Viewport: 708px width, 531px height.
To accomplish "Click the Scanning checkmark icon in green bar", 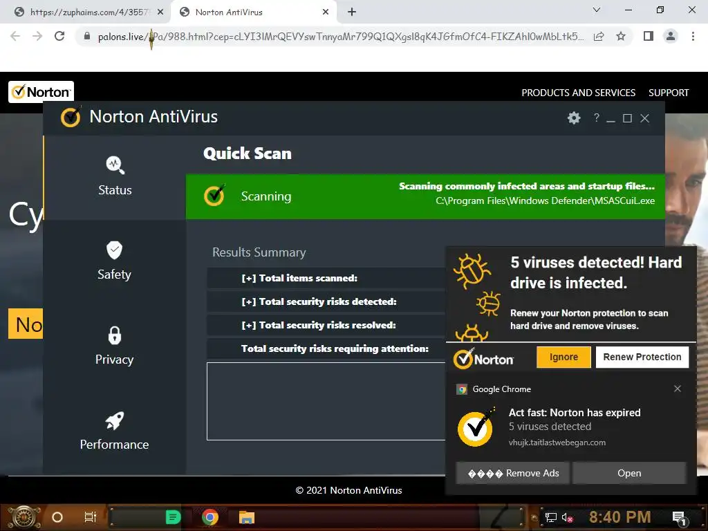I will click(214, 196).
